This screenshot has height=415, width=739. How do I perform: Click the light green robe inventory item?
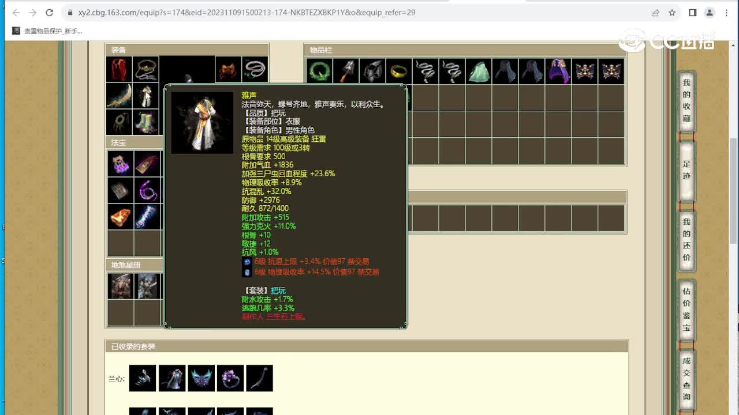click(x=479, y=70)
